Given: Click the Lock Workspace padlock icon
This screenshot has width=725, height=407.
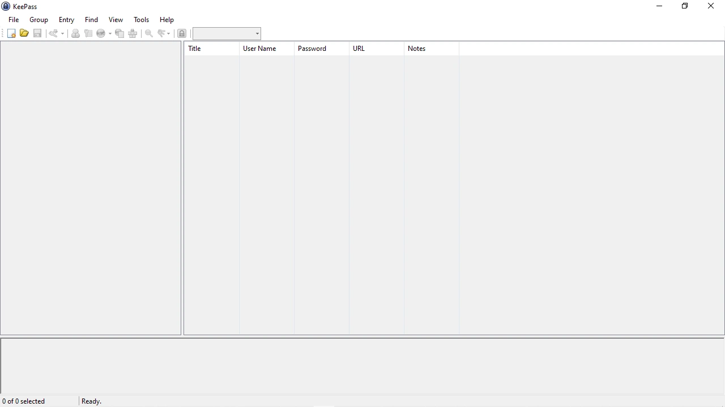Looking at the screenshot, I should (x=182, y=33).
